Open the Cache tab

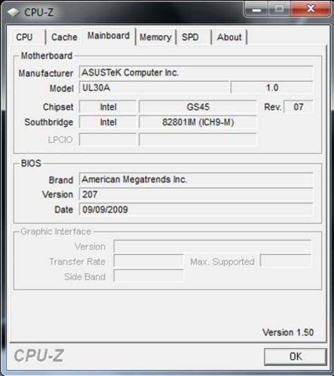point(64,37)
